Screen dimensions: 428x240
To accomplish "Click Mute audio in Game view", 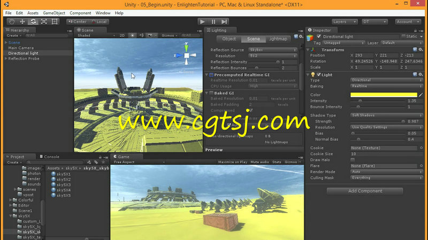I will point(259,162).
